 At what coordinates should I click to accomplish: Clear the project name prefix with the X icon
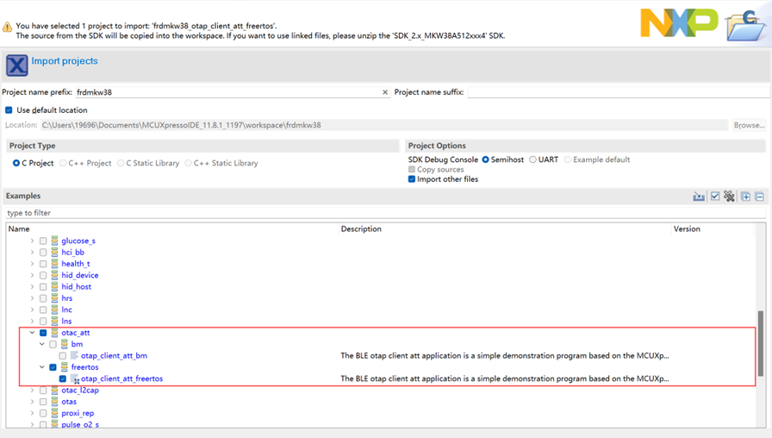(385, 92)
